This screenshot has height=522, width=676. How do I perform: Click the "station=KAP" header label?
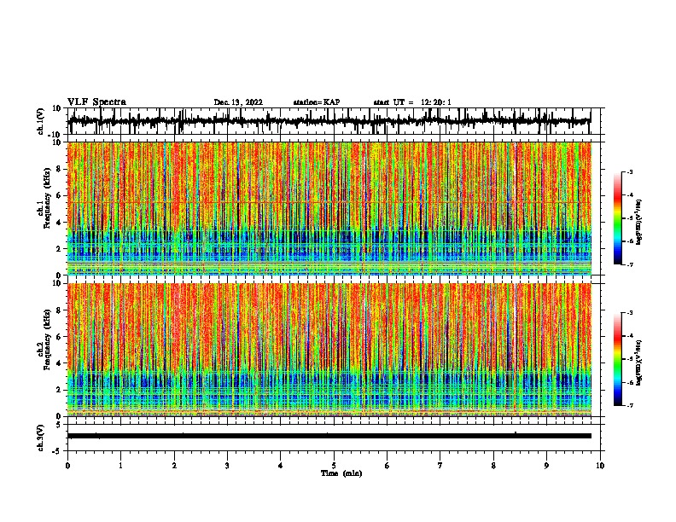click(317, 102)
